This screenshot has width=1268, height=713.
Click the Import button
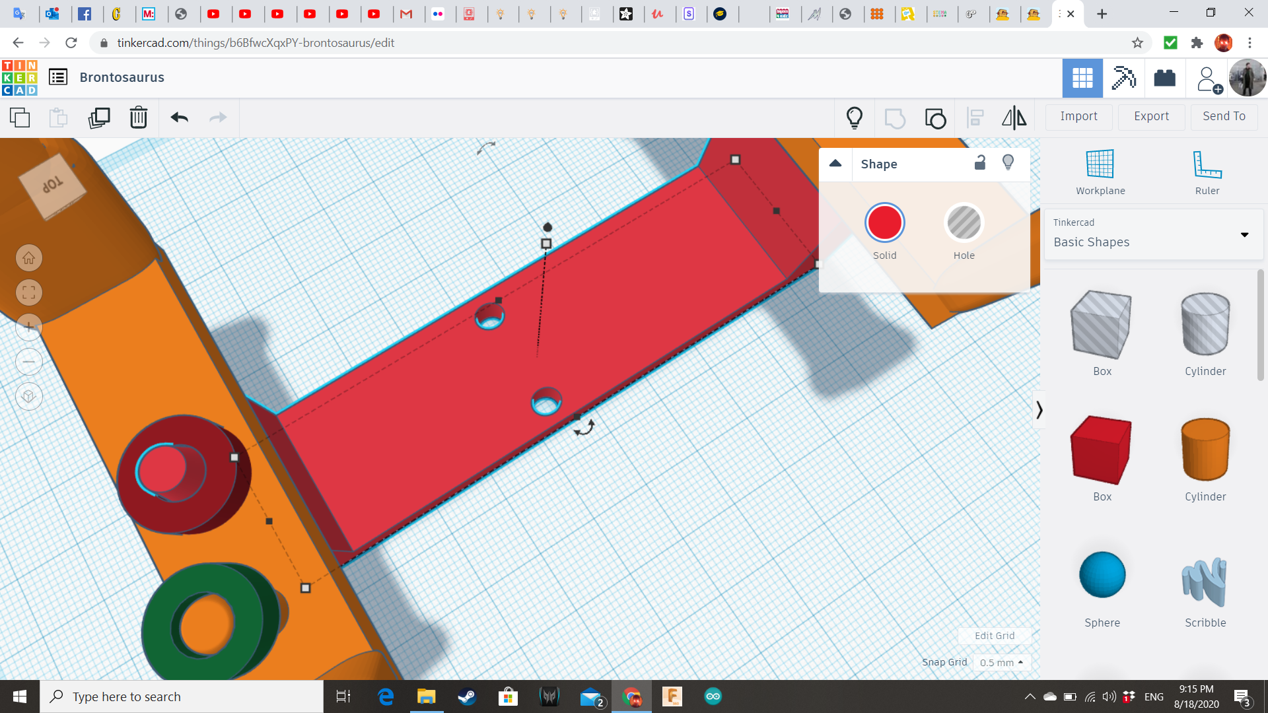pos(1078,116)
